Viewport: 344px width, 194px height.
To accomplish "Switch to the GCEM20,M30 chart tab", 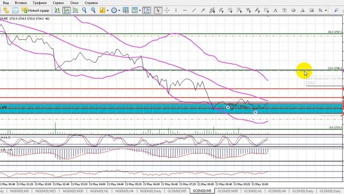I will click(227, 191).
